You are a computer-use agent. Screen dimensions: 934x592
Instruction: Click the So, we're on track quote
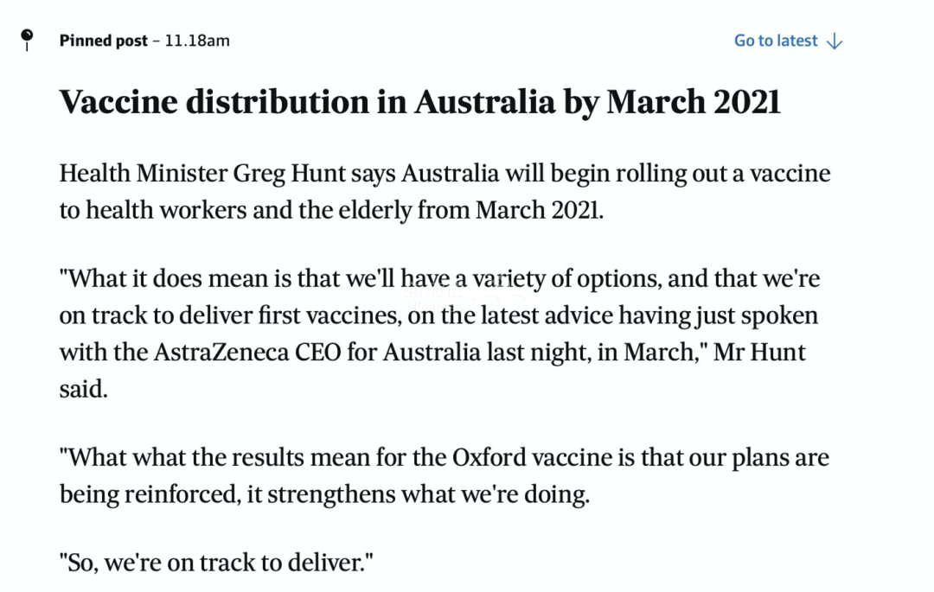click(x=216, y=563)
